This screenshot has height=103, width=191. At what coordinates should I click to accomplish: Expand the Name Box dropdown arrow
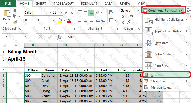pos(25,36)
